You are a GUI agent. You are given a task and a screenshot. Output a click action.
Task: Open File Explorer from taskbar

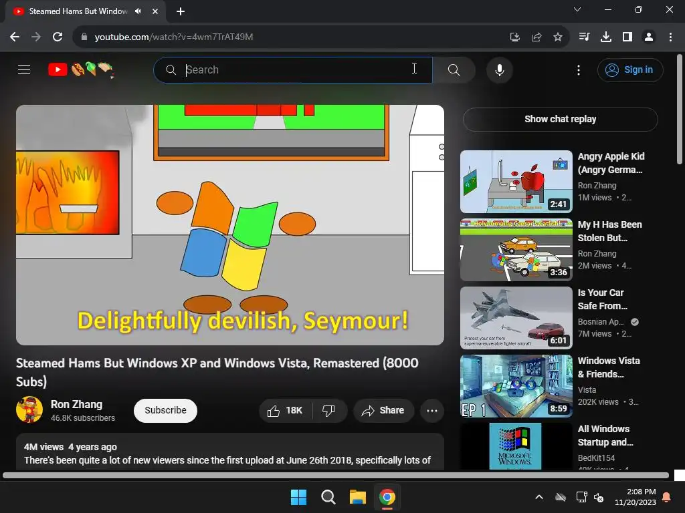[357, 497]
